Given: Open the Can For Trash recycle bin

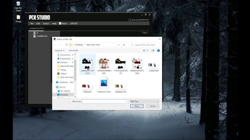Looking at the screenshot, I should (x=18, y=6).
